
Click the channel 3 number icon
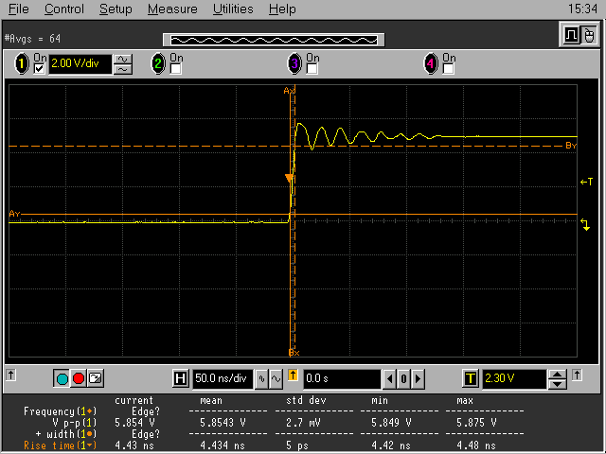294,64
